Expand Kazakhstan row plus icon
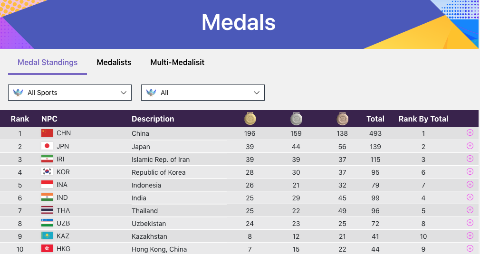This screenshot has width=480, height=254. (470, 235)
